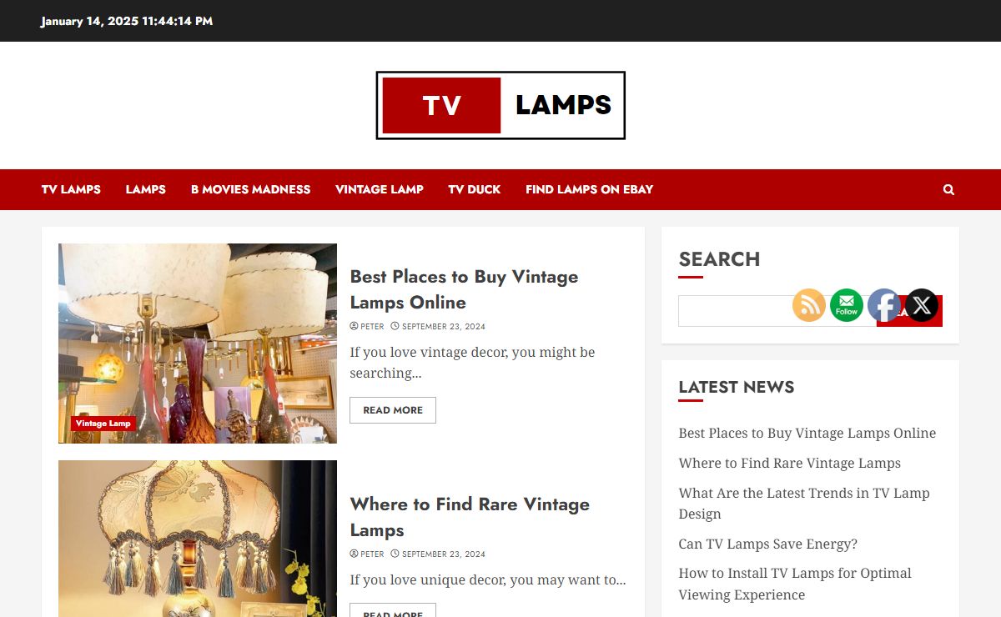The height and width of the screenshot is (617, 1001).
Task: Go to the VINTAGE LAMP menu item
Action: (x=380, y=189)
